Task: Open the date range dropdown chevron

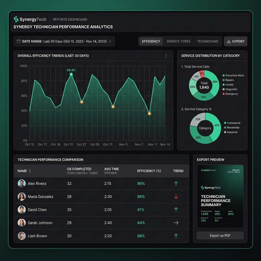Action: (x=110, y=41)
